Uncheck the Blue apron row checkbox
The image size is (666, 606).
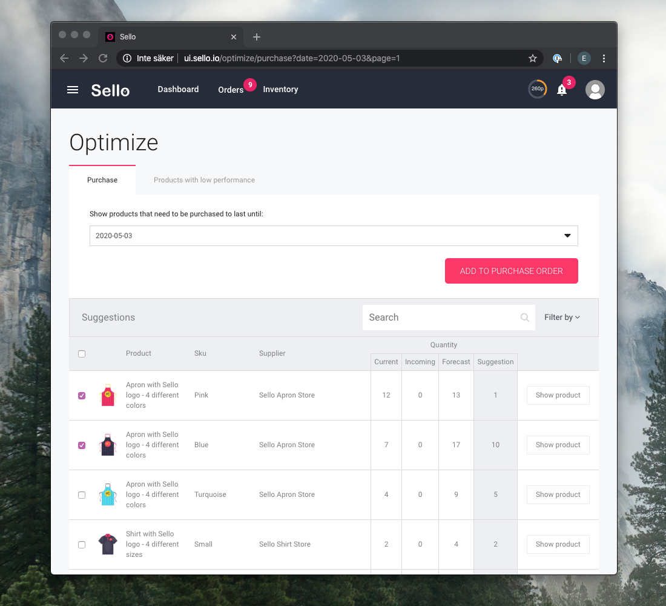click(x=82, y=445)
